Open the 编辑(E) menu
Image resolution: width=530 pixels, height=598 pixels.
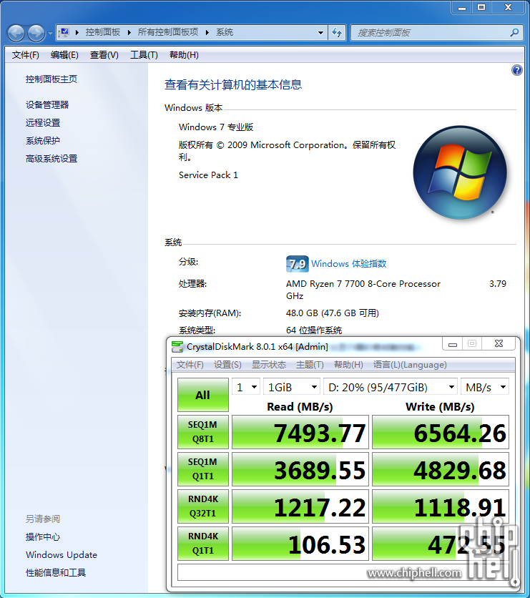coord(64,55)
